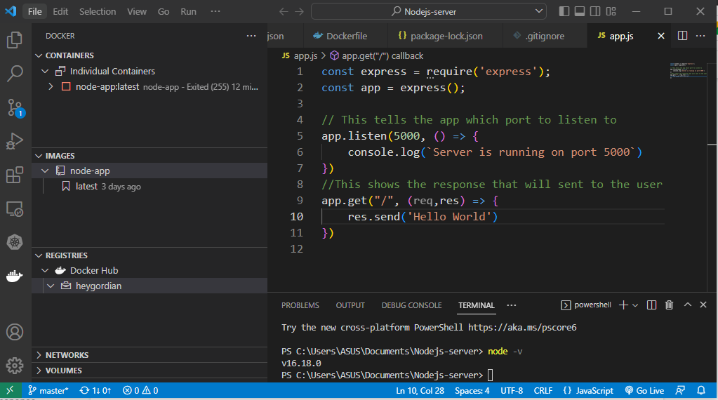Expand the NETWORKS section
The width and height of the screenshot is (718, 400).
[x=67, y=355]
